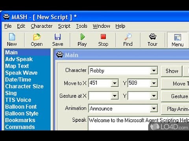Expand the Character dropdown showing Robby
Viewport: 189px width, 141px height.
point(154,70)
